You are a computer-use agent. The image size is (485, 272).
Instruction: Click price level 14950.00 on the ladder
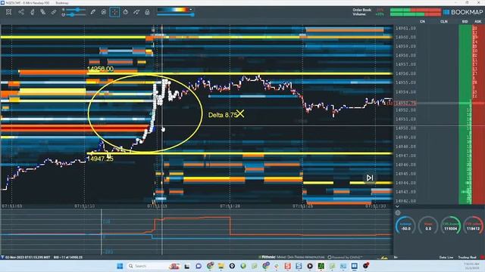(405, 128)
